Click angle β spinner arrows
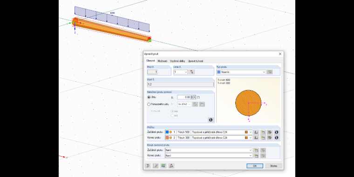Screen dimensions: 354x177 (192, 97)
